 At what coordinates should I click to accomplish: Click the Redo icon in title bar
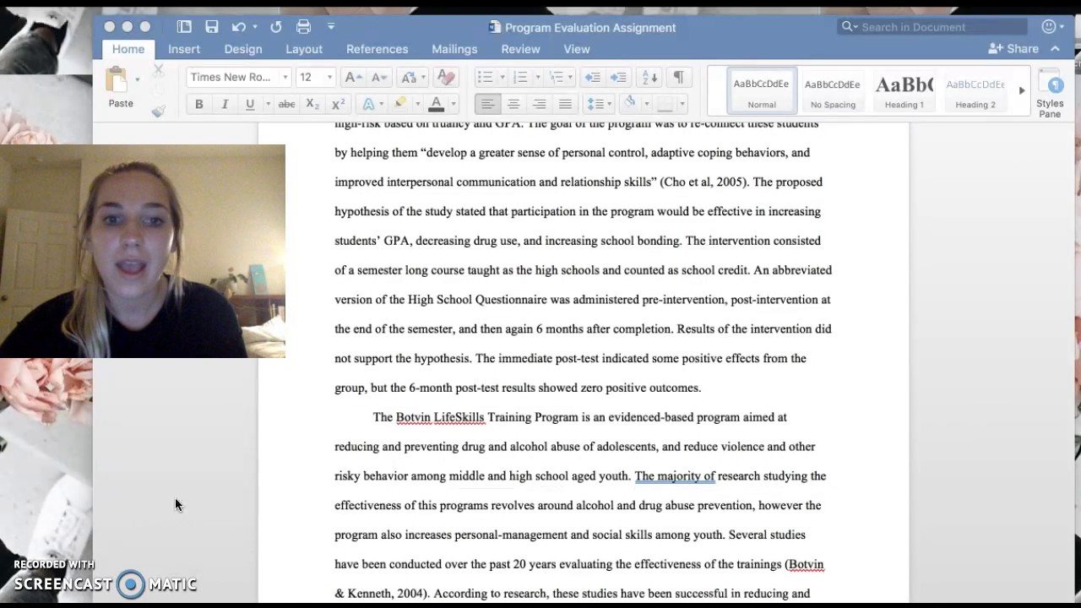pos(276,27)
